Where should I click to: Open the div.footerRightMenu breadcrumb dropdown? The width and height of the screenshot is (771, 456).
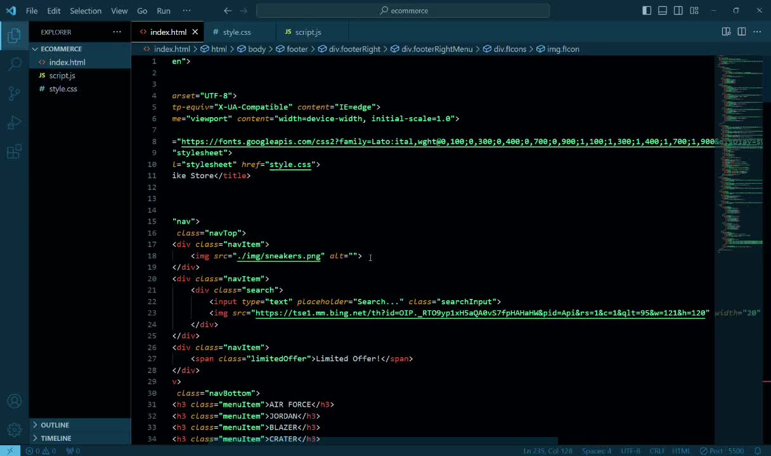pos(432,49)
